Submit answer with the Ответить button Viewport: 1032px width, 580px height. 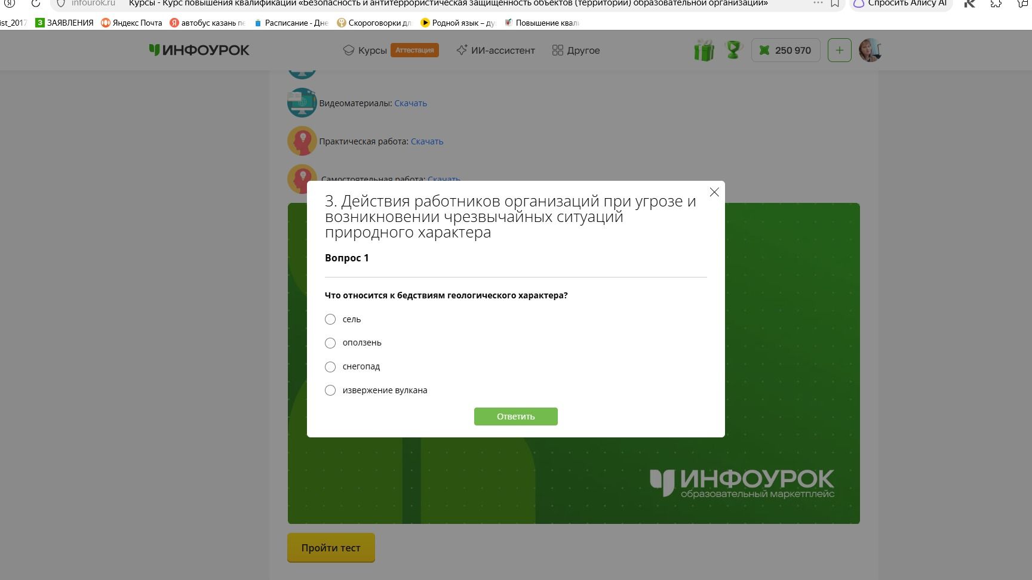[515, 417]
